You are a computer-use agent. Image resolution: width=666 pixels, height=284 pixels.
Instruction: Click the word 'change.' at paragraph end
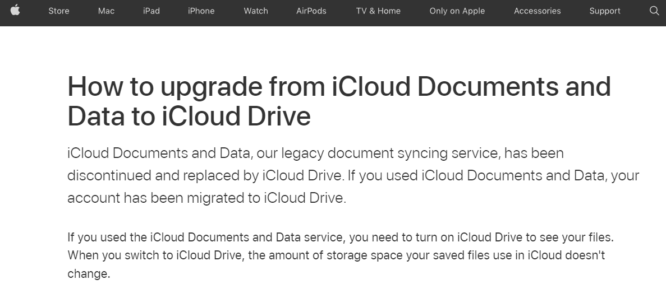89,273
